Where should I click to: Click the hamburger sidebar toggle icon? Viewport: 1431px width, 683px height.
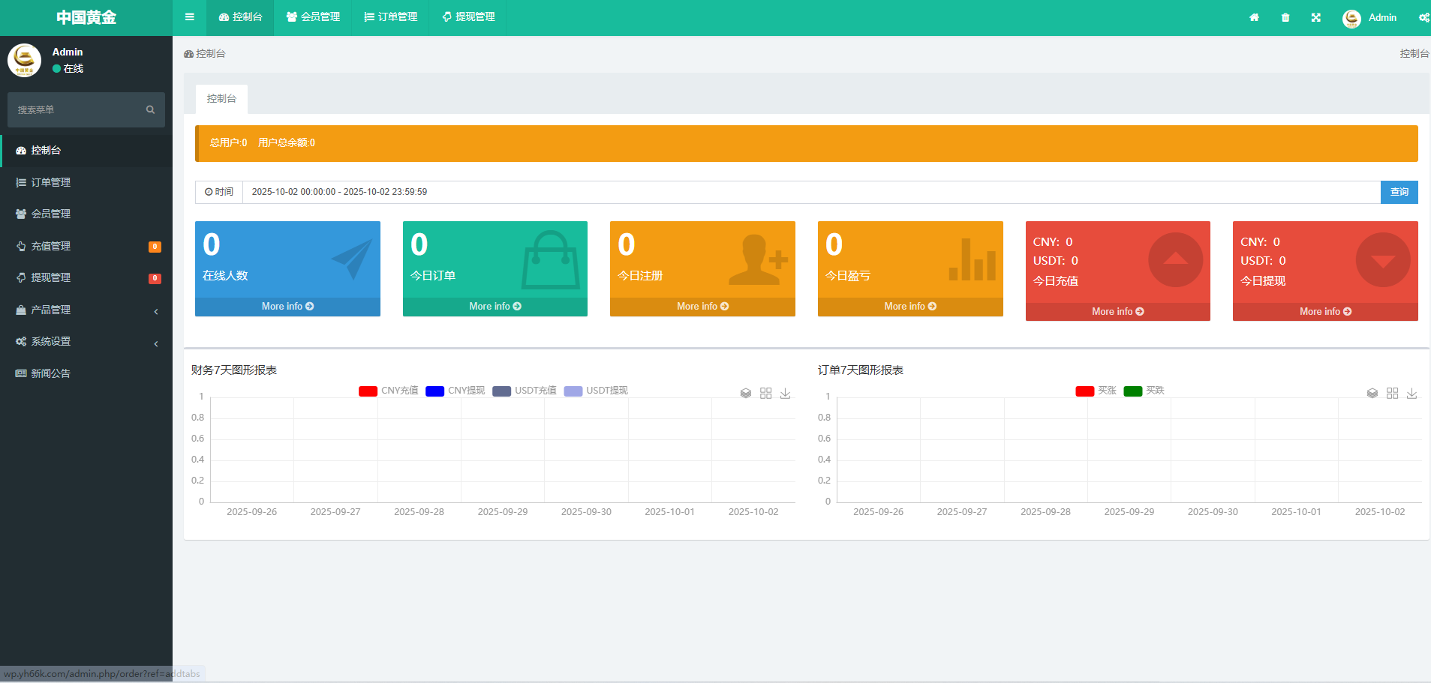(190, 17)
